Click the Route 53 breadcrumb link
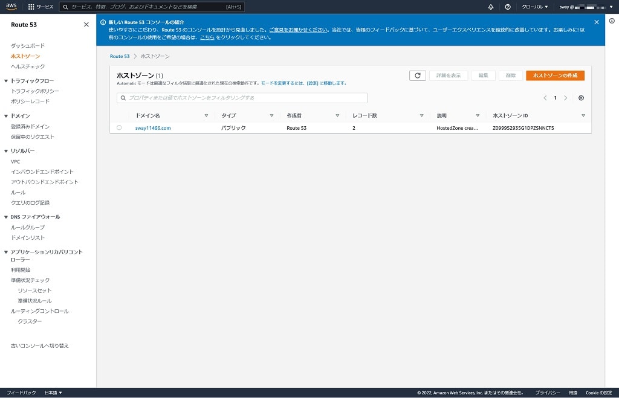 120,56
